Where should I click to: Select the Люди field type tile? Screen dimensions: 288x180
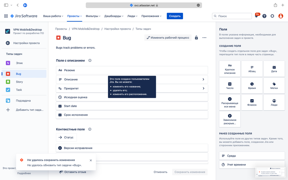274,102
